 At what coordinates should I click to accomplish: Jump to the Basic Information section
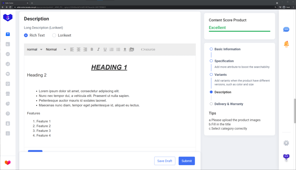(227, 49)
